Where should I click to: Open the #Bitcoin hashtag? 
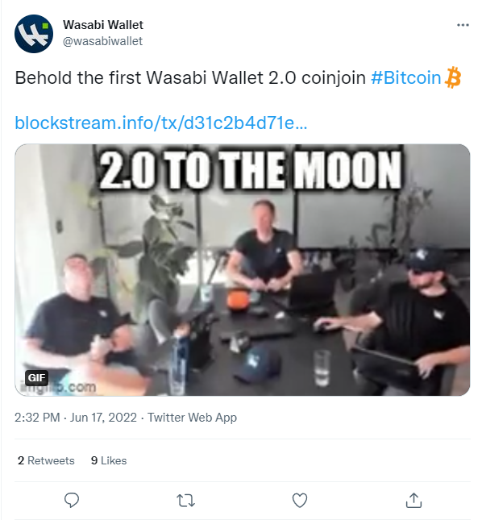point(405,77)
